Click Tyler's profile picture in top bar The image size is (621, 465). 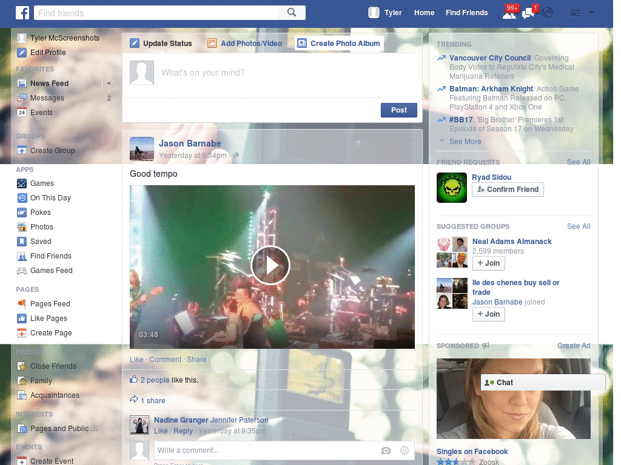coord(374,13)
